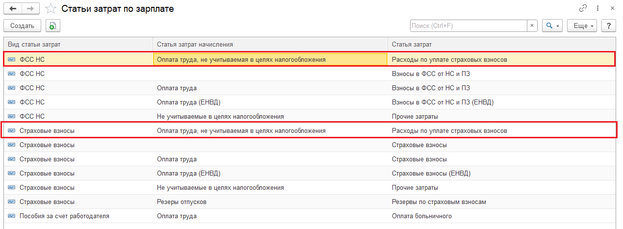This screenshot has height=229, width=623.
Task: Click the back navigation arrow
Action: (13, 9)
